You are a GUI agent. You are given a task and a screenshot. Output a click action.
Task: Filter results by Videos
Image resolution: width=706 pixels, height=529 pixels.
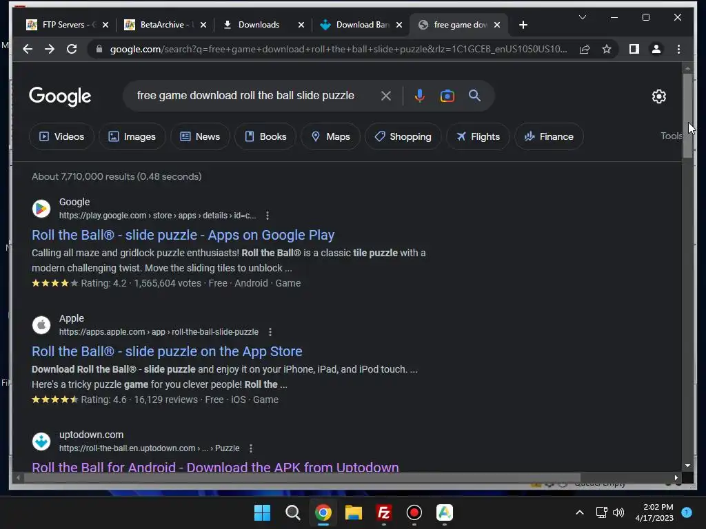point(61,136)
